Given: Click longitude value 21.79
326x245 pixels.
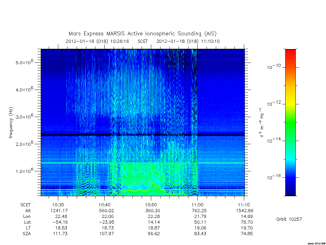Looking at the screenshot, I should coord(201,217).
